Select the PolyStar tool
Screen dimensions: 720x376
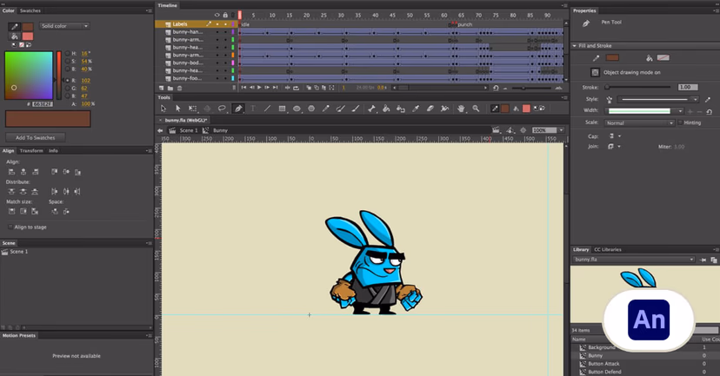click(x=311, y=109)
